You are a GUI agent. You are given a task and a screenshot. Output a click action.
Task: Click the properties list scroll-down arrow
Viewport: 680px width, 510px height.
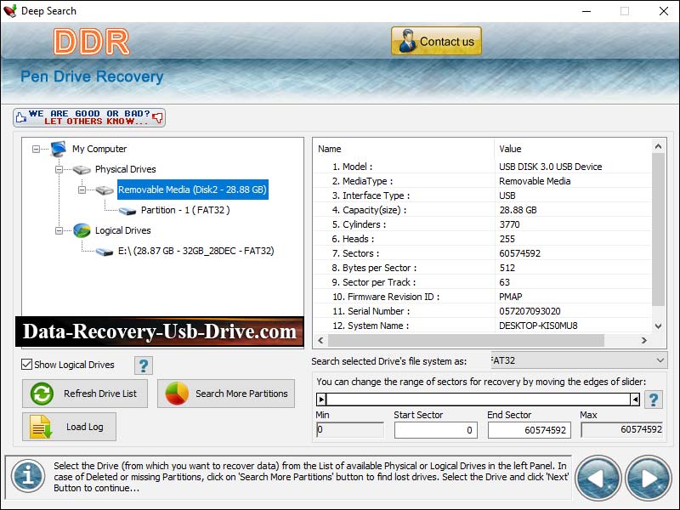658,326
